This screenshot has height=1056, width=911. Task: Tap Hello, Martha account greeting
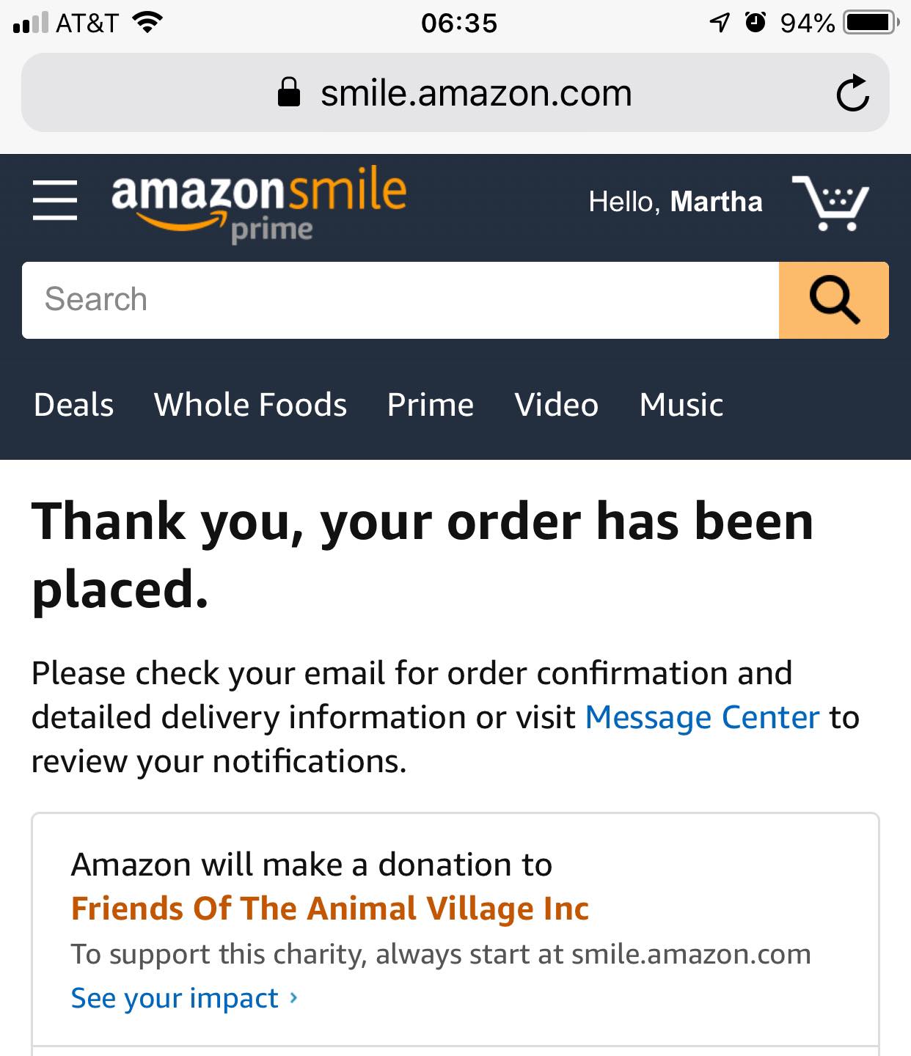pos(676,202)
